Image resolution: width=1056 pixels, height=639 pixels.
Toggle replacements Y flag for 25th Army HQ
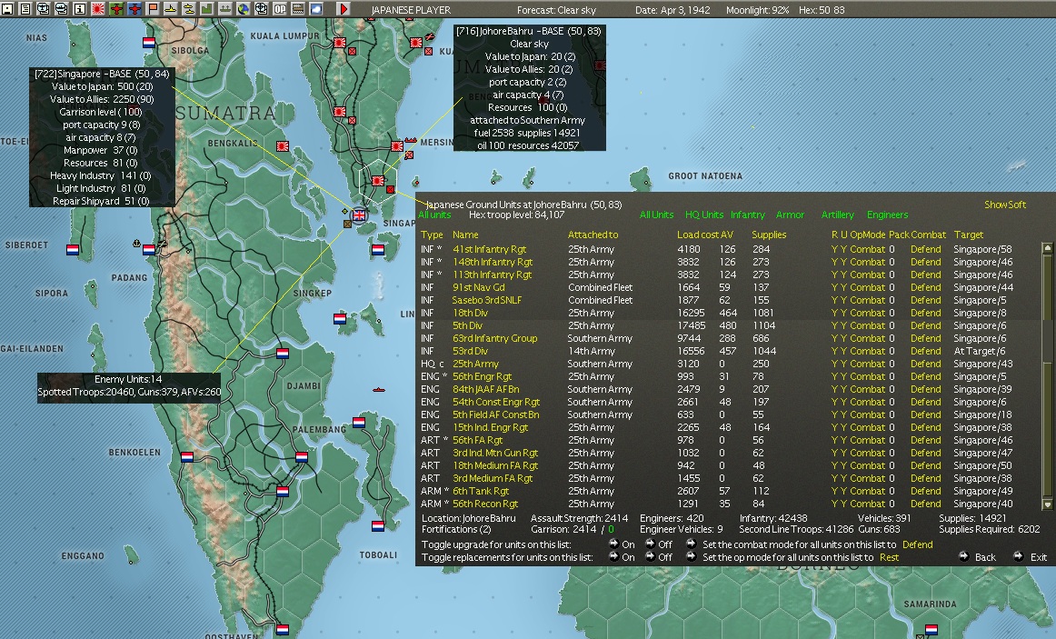834,364
